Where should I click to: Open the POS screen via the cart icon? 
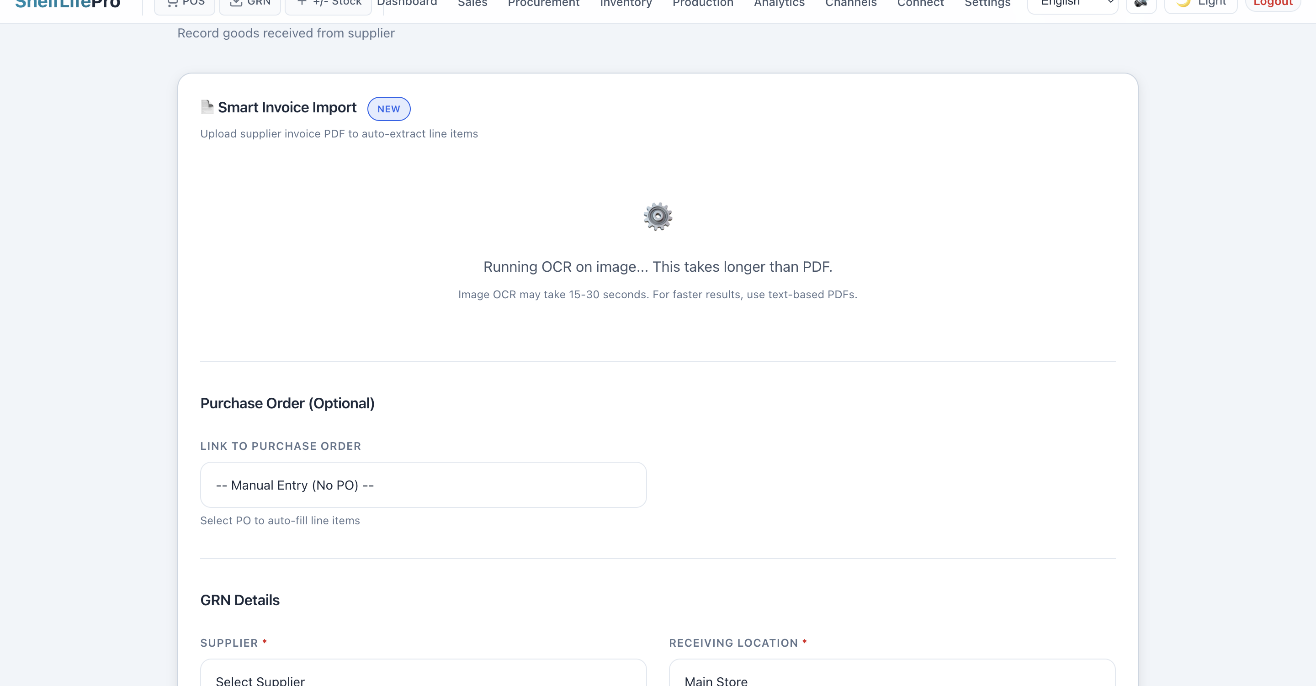click(x=173, y=3)
